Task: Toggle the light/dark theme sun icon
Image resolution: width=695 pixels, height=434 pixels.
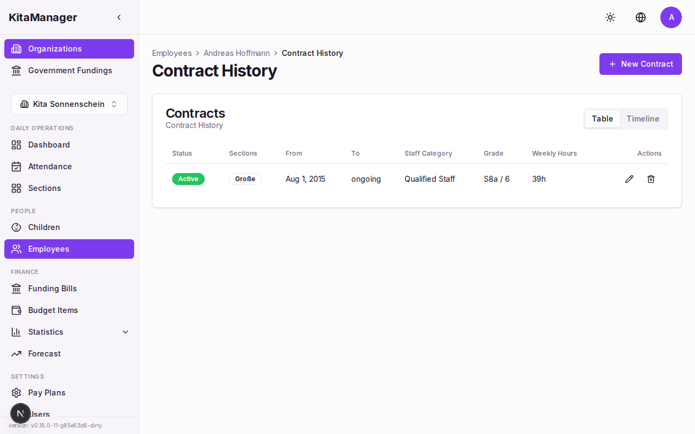Action: [610, 17]
